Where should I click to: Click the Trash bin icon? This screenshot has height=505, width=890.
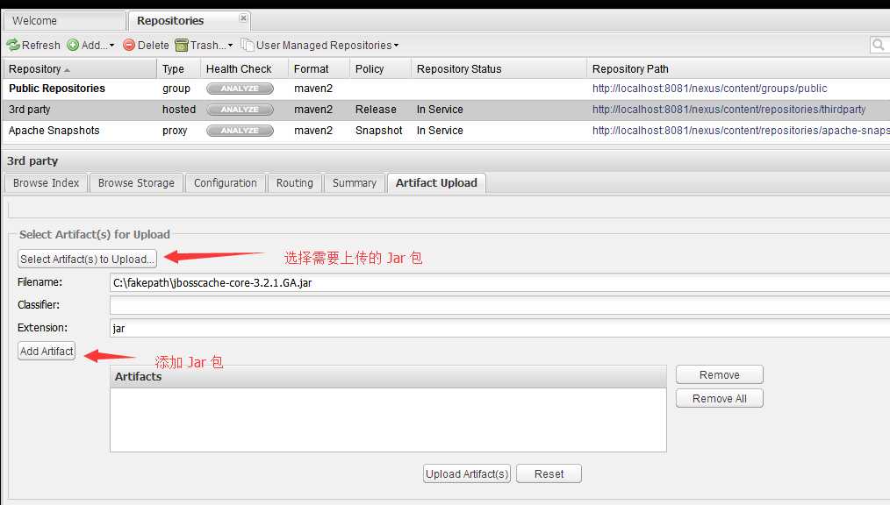tap(182, 45)
